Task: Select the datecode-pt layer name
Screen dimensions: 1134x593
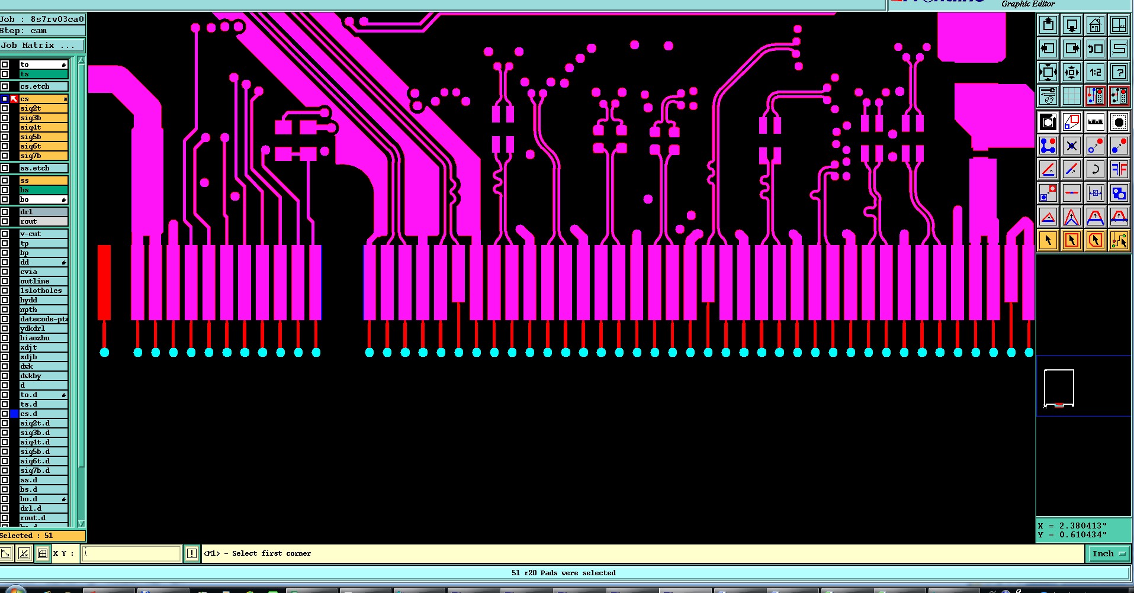Action: click(43, 319)
